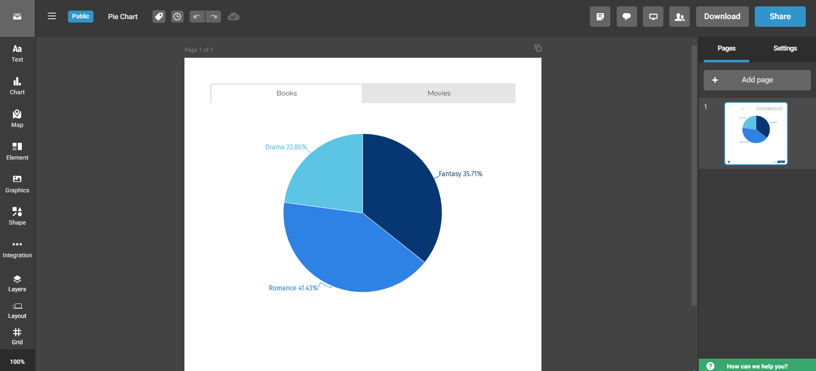The height and width of the screenshot is (371, 816).
Task: Open the Shape tool panel
Action: tap(17, 216)
